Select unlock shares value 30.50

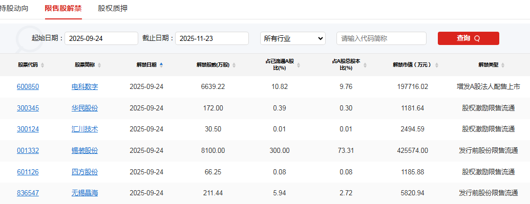(x=213, y=129)
